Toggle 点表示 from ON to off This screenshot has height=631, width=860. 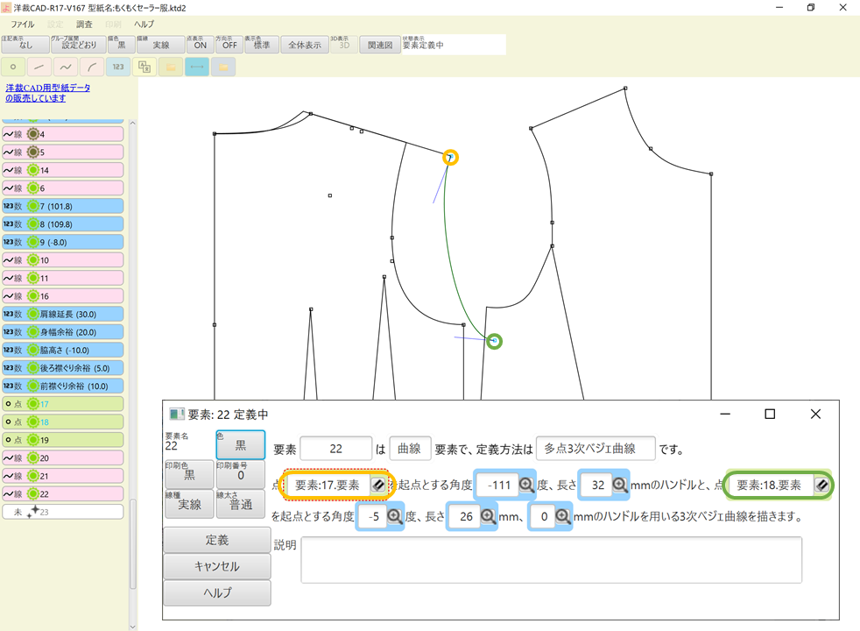199,44
